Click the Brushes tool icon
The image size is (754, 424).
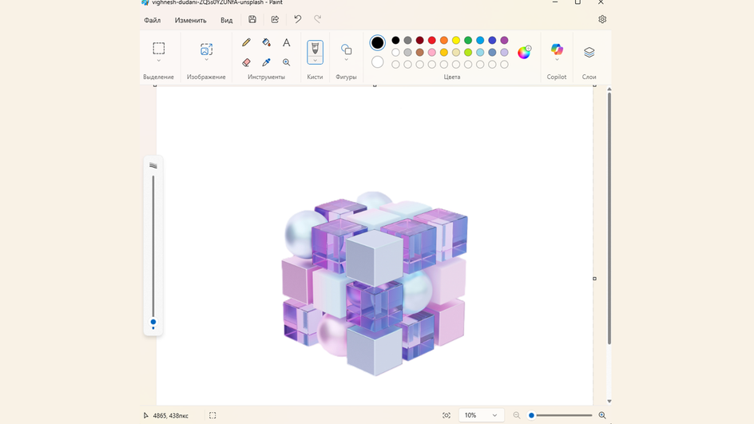[315, 48]
